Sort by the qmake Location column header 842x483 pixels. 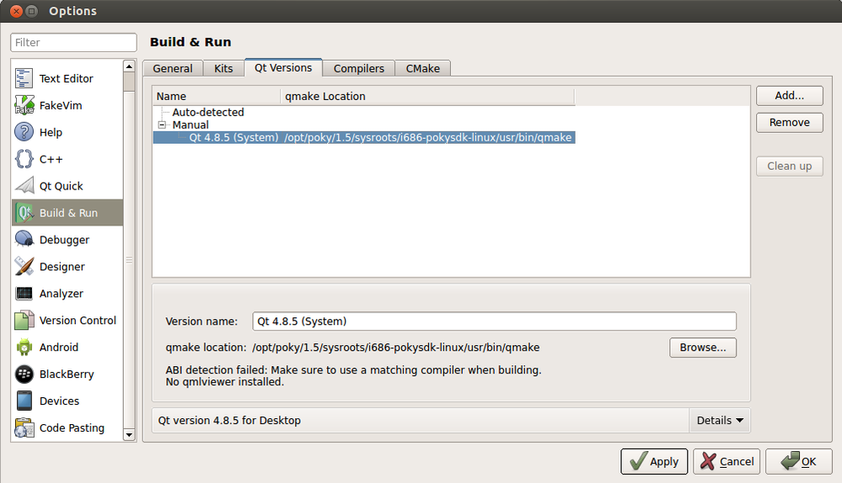click(426, 96)
